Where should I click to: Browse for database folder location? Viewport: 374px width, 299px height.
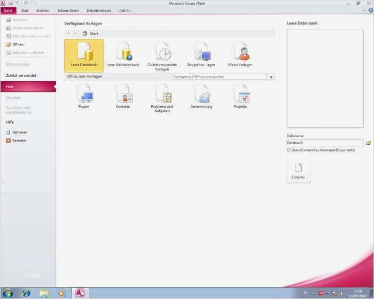[x=369, y=143]
